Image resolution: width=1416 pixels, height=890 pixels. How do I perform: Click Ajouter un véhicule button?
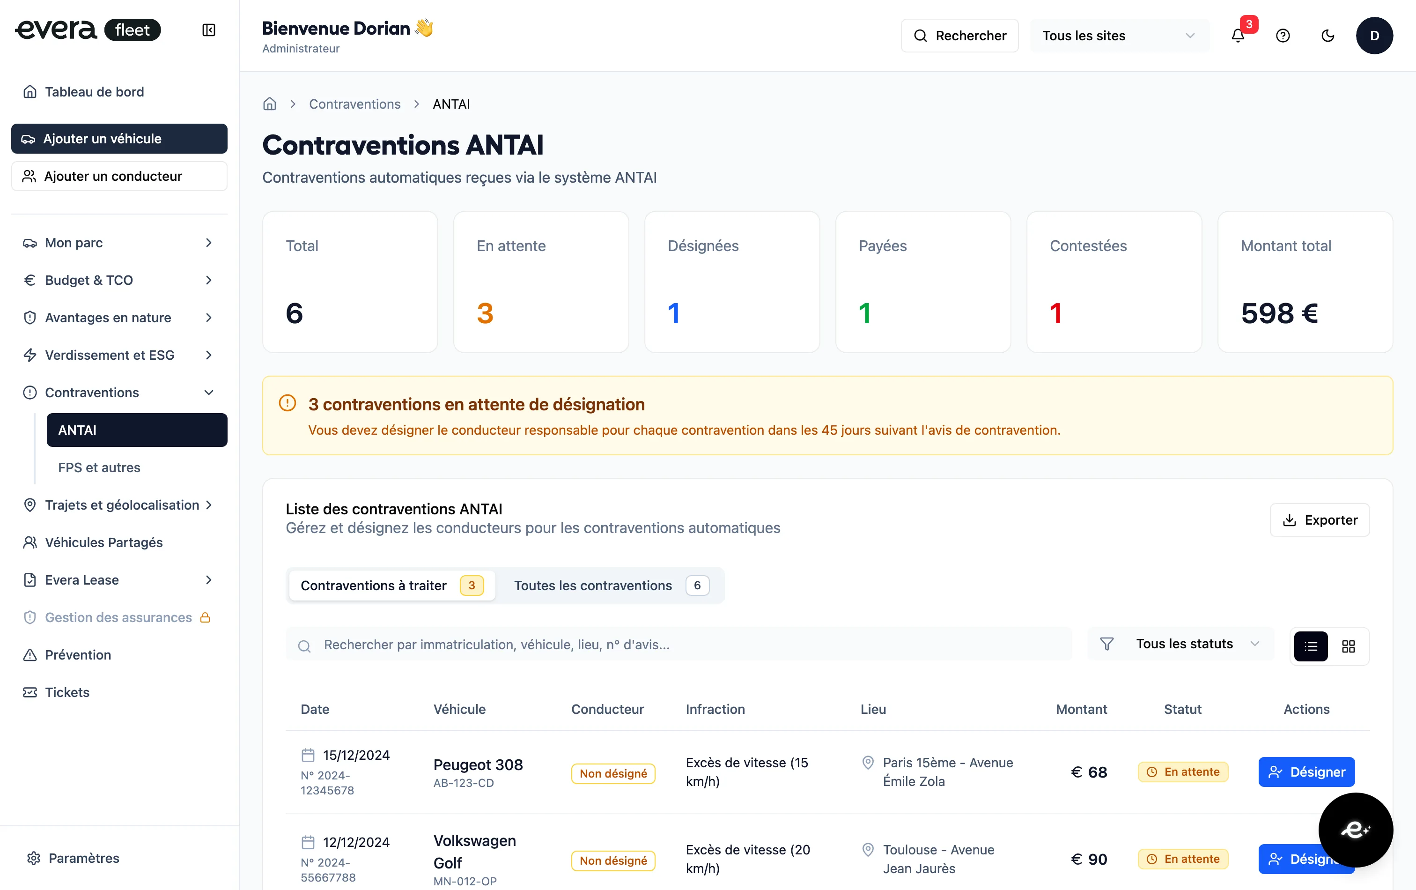[119, 139]
